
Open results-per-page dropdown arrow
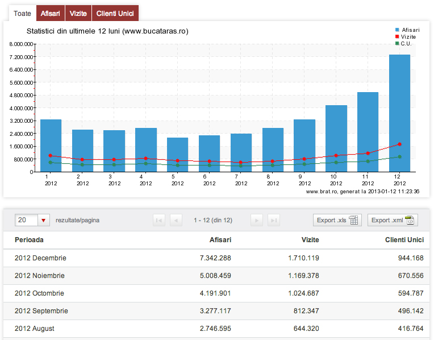click(x=44, y=220)
